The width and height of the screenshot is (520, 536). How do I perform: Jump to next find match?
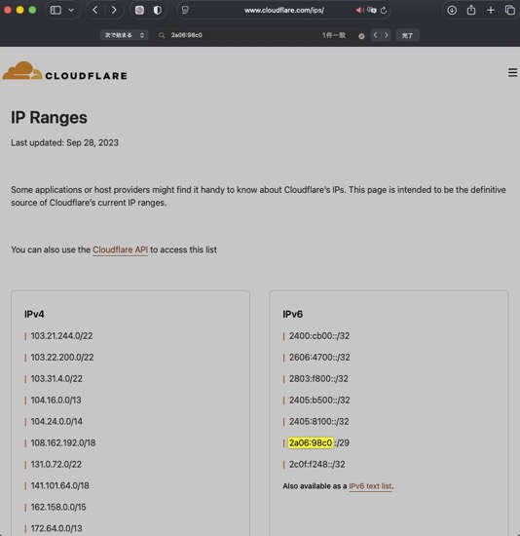pos(387,35)
